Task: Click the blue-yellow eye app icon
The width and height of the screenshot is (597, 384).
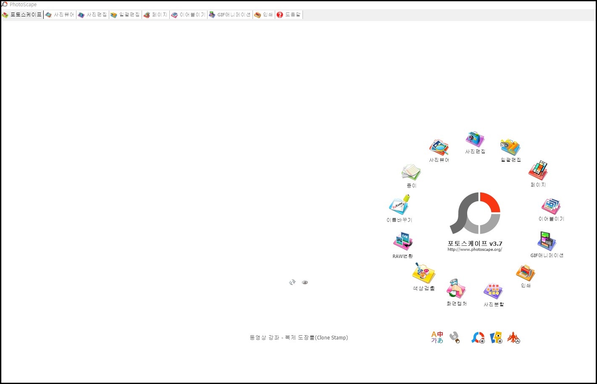Action: coord(496,338)
